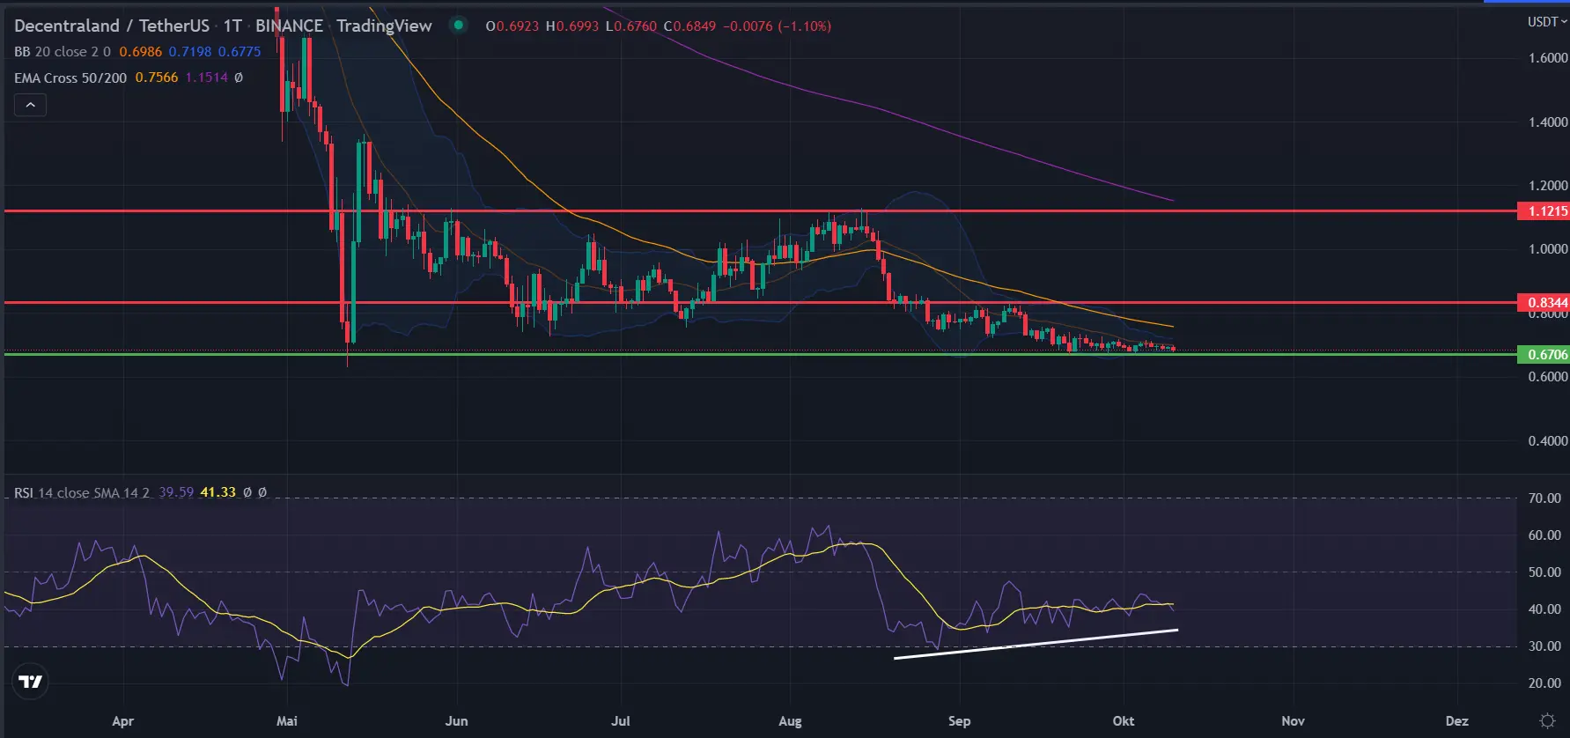Click the Mai label on time axis
This screenshot has height=738, width=1570.
point(287,720)
